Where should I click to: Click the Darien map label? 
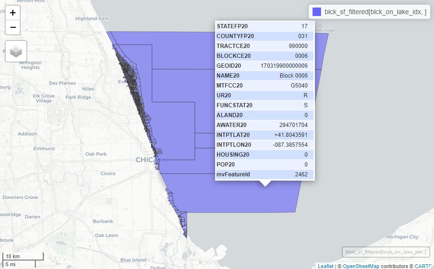point(32,217)
